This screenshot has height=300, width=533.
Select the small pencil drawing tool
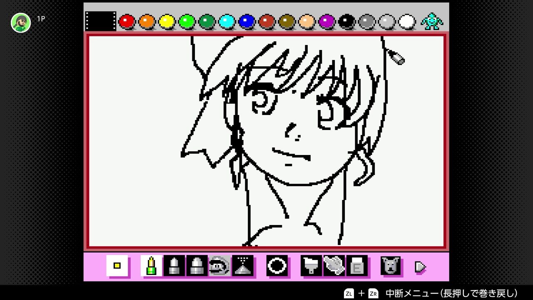tap(151, 265)
